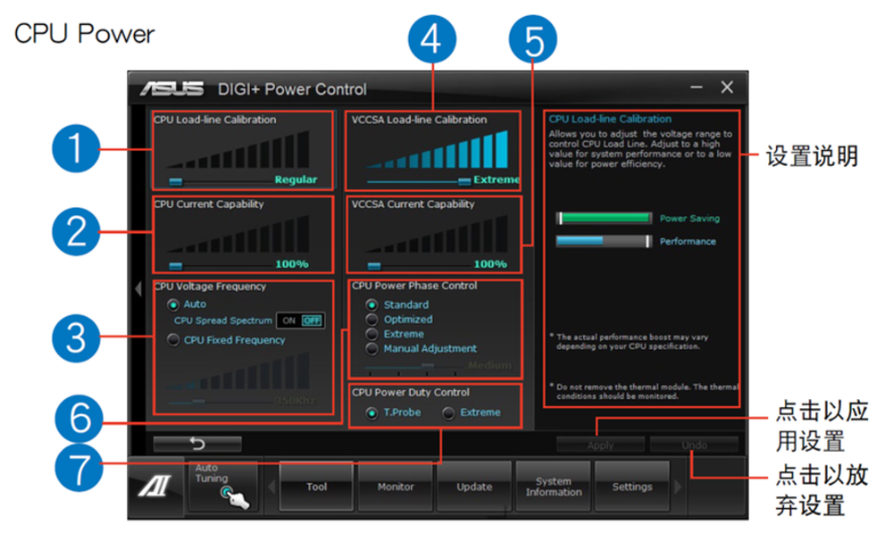Select CPU Fixed Frequency option
Viewport: 893px width, 541px height.
(x=173, y=340)
